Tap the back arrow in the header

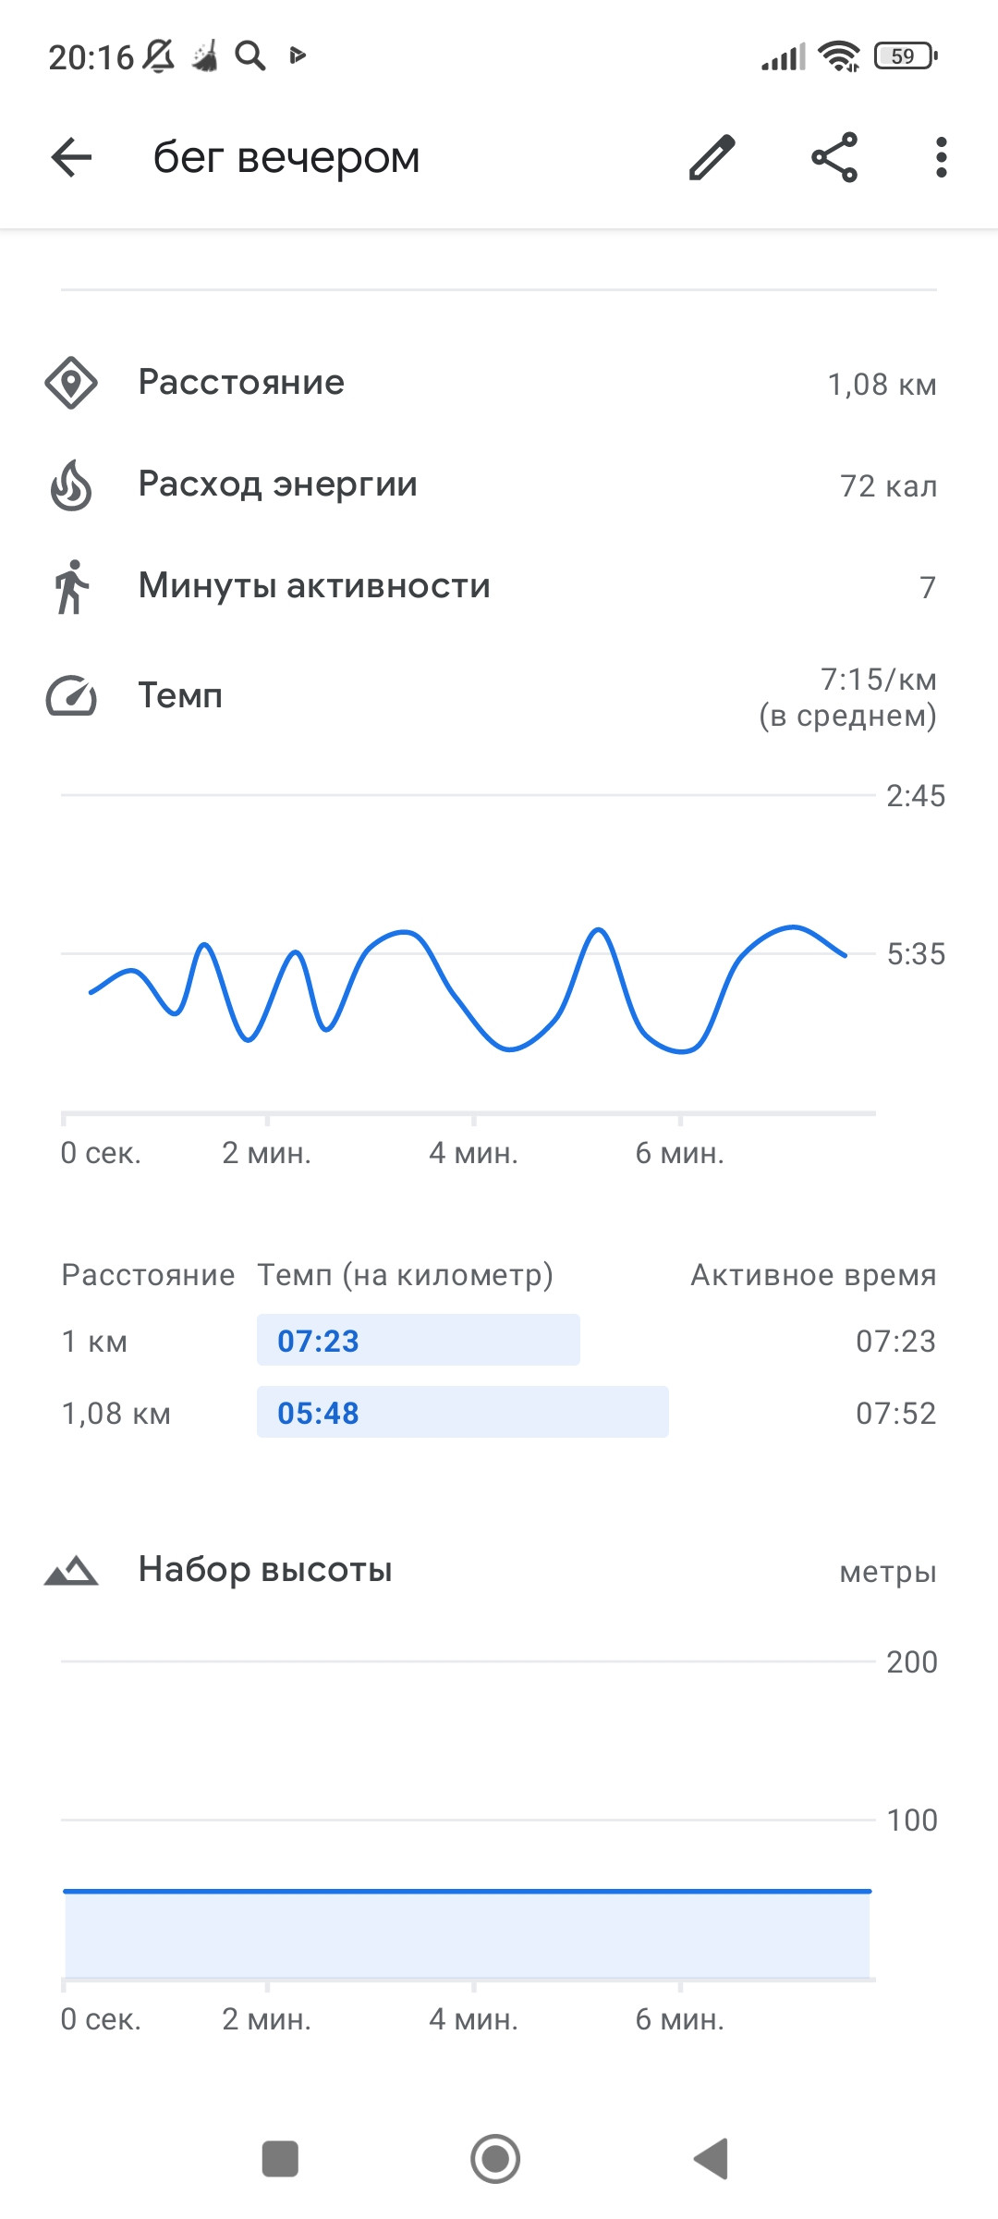[71, 157]
